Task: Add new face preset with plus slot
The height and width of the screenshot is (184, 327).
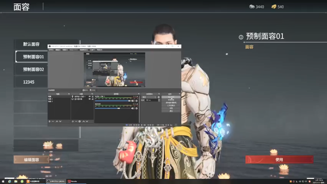Action: (x=46, y=145)
